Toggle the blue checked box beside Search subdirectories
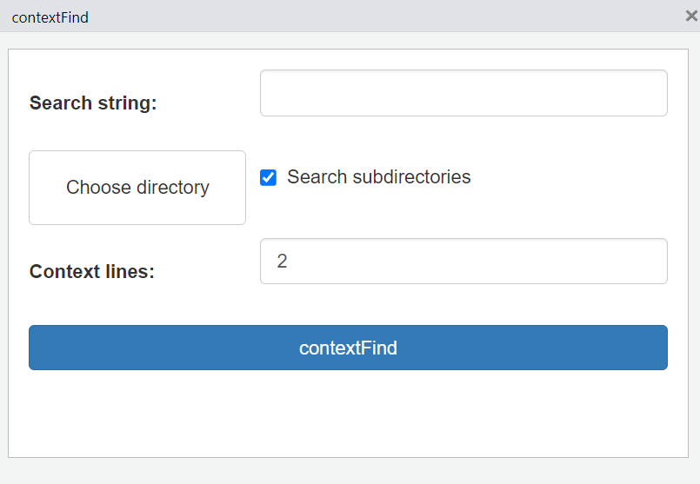This screenshot has height=484, width=700. [269, 177]
